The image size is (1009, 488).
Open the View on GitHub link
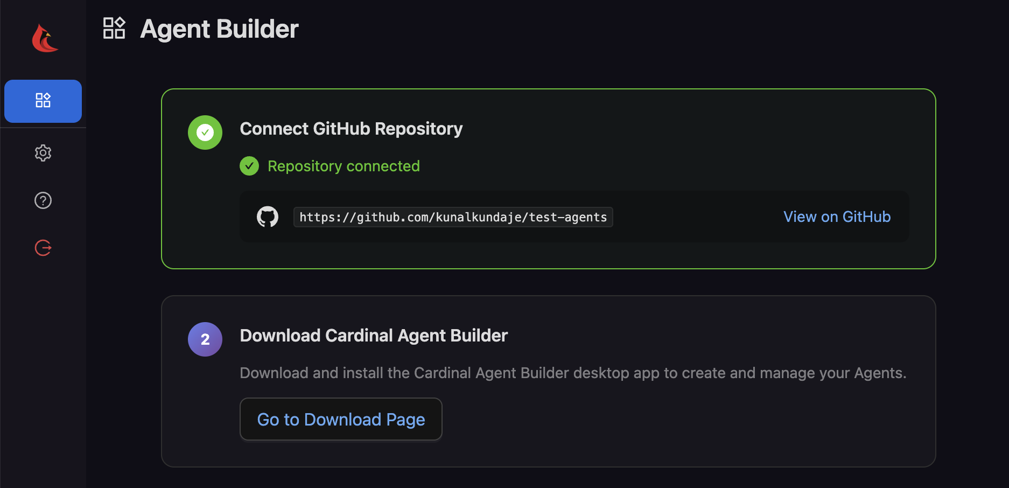coord(836,217)
